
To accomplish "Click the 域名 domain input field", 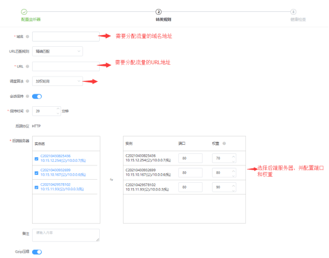I will point(66,36).
